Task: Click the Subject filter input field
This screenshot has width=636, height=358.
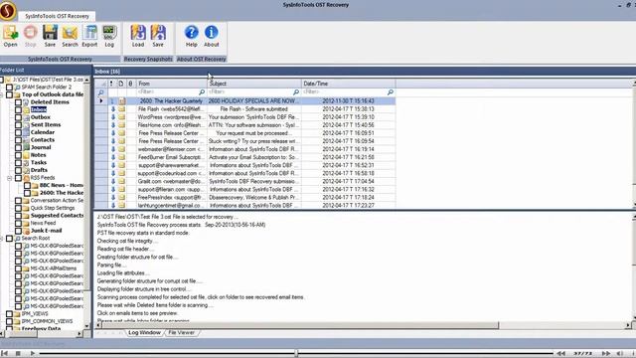Action: (x=249, y=92)
